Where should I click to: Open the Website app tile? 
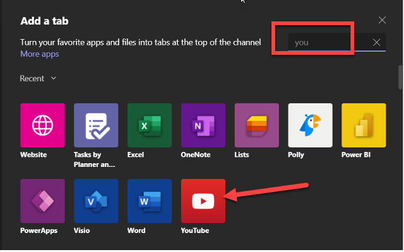pos(42,125)
